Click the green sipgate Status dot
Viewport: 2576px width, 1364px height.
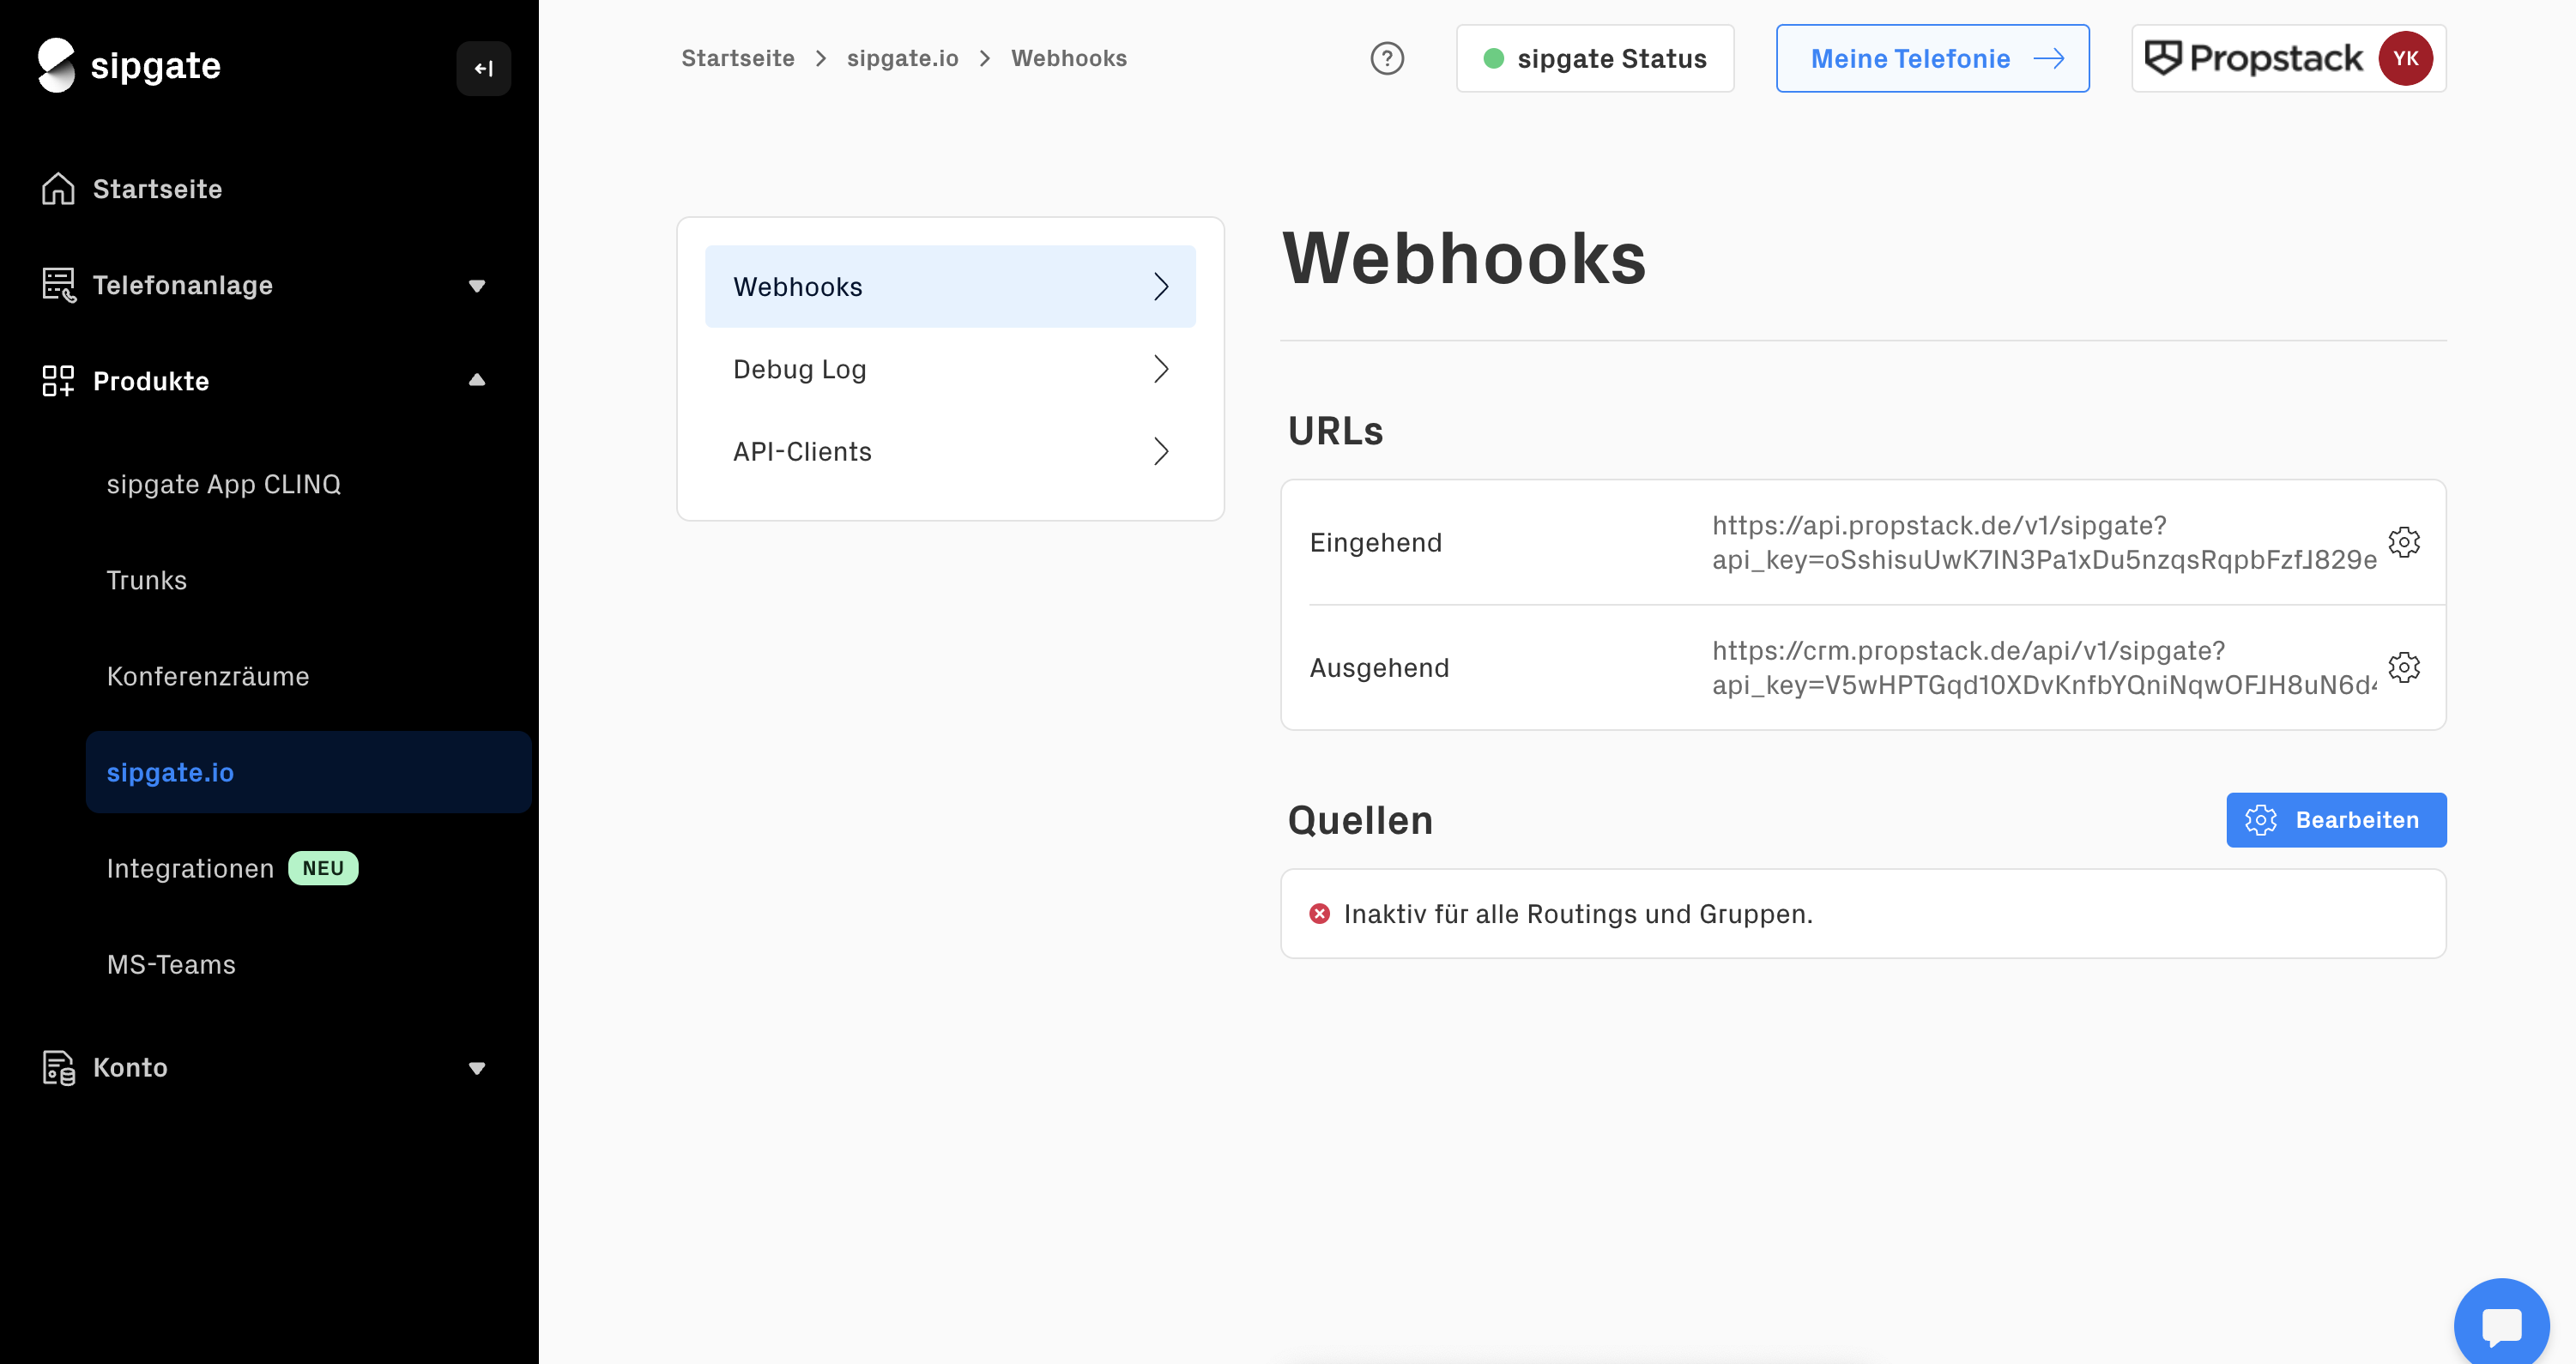click(1494, 59)
